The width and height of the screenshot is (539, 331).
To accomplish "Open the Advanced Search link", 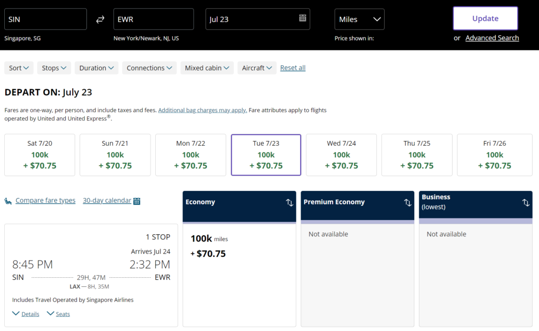I will 492,38.
